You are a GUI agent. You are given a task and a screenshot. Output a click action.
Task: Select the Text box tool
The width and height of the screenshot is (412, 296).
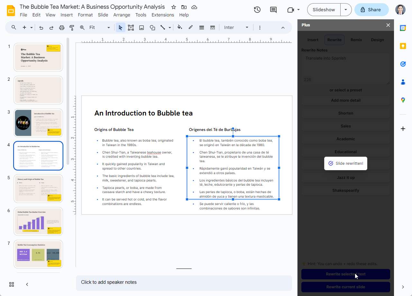pyautogui.click(x=131, y=27)
